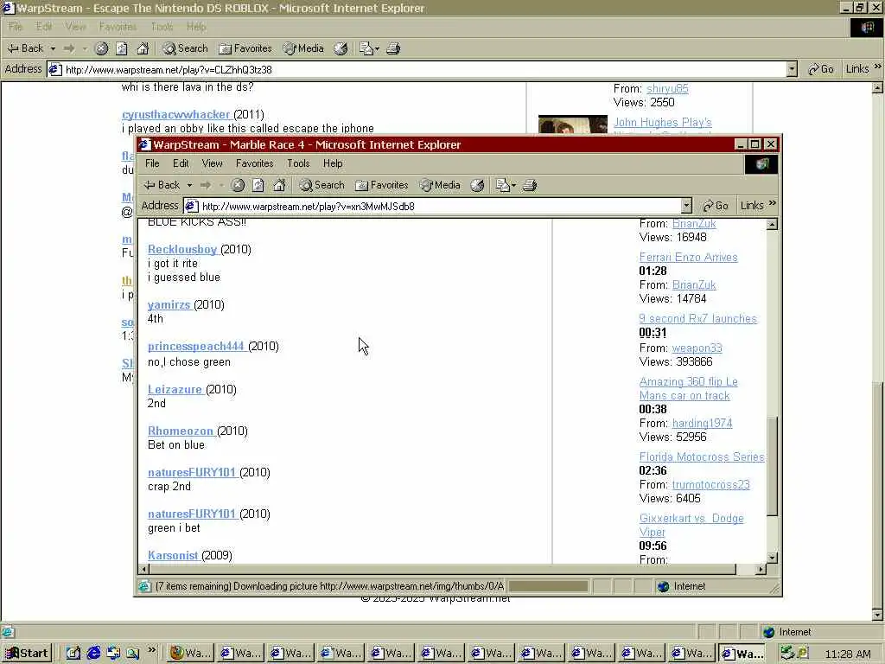This screenshot has width=885, height=664.
Task: Click History icon in Marble Race toolbar
Action: coord(477,185)
